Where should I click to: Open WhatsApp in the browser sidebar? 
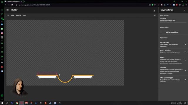(x=2, y=29)
